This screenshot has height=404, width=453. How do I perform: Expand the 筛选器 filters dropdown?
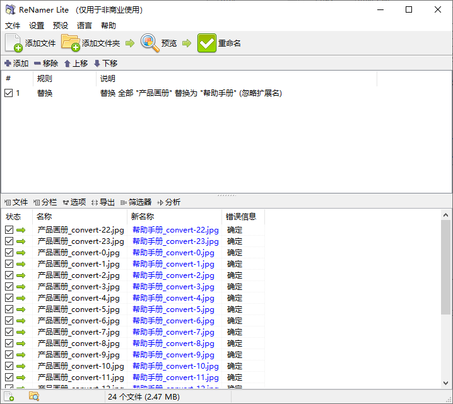tap(136, 202)
